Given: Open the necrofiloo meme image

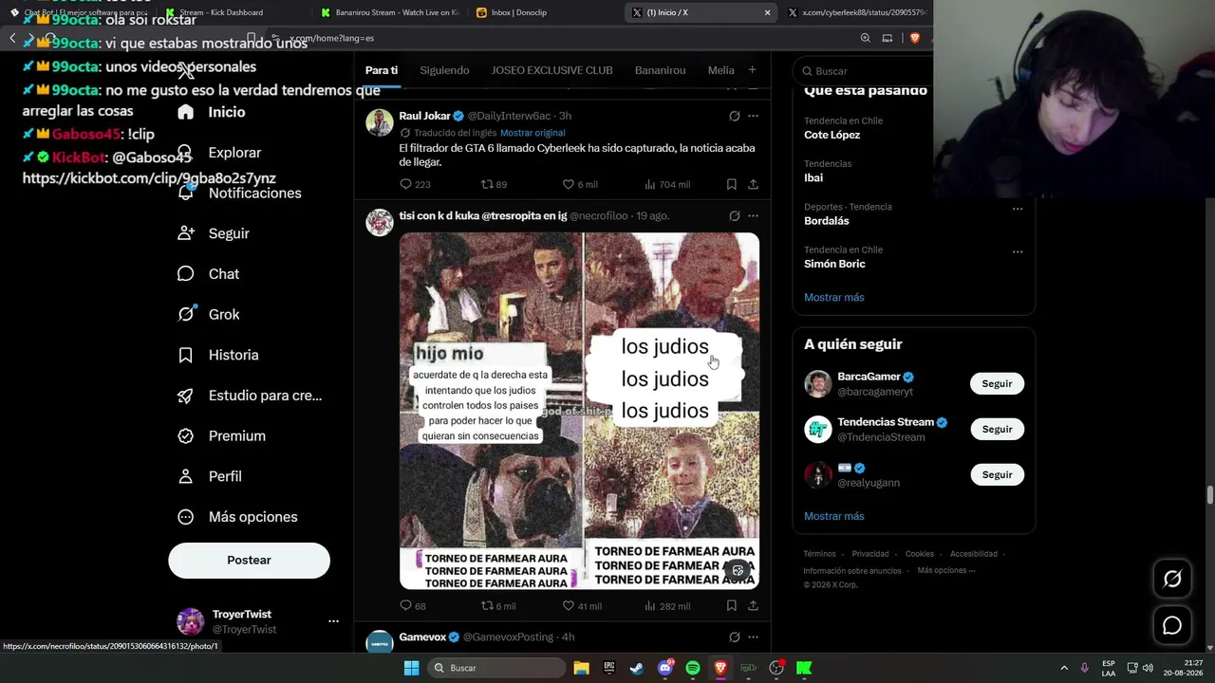Looking at the screenshot, I should click(579, 411).
